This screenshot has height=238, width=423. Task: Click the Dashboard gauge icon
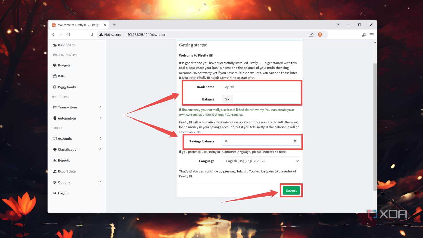coord(55,45)
